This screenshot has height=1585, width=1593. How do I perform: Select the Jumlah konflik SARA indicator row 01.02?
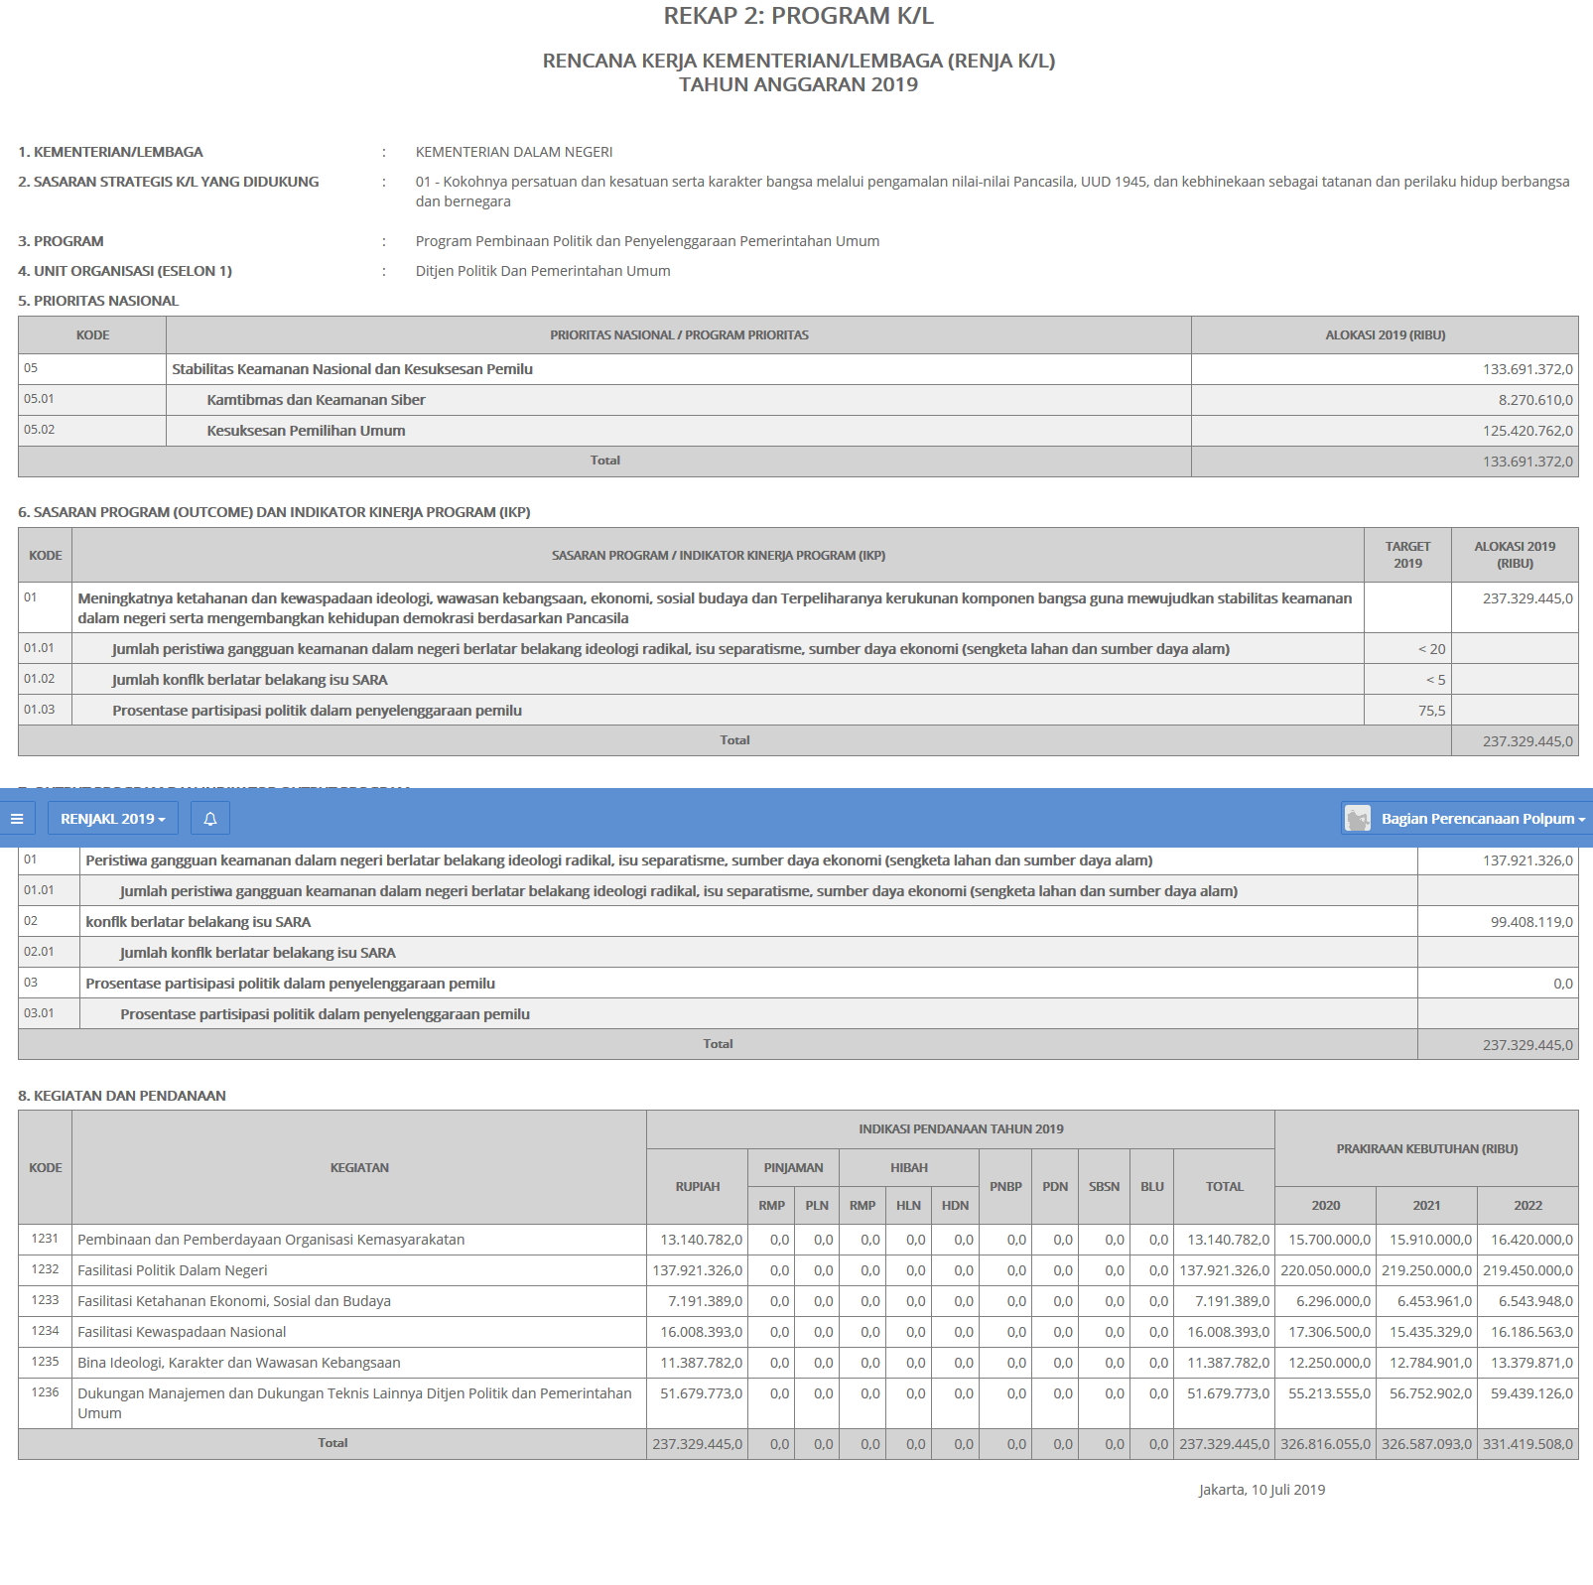(249, 680)
